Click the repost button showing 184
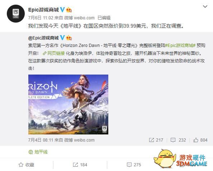213x171 pixels. coord(80,165)
